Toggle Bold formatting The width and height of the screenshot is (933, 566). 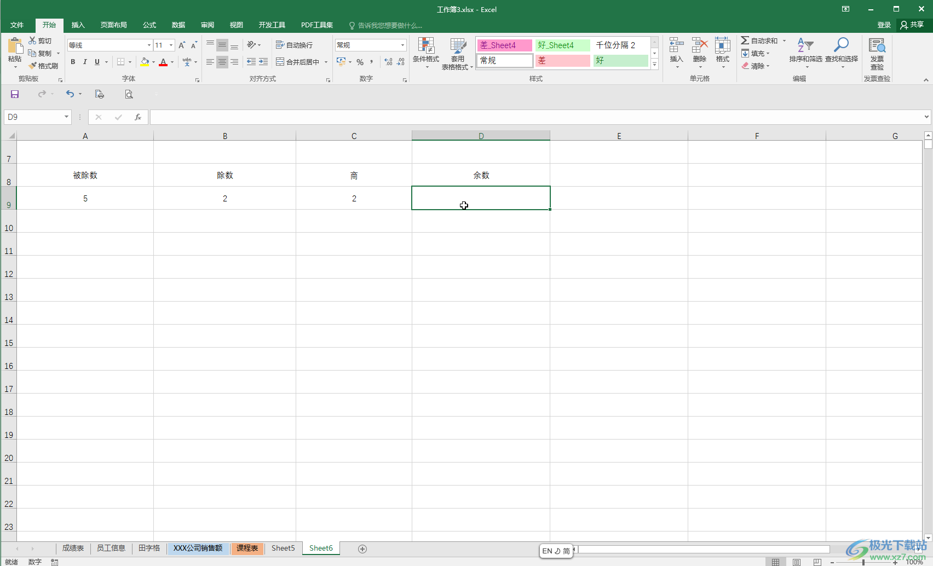pos(73,62)
